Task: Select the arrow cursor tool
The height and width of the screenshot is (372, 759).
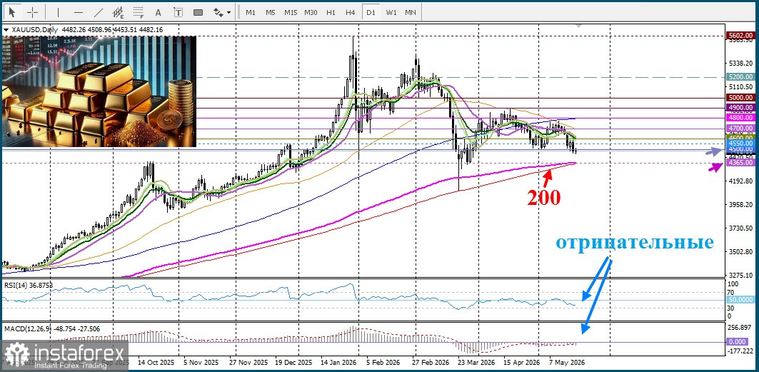Action: click(13, 12)
